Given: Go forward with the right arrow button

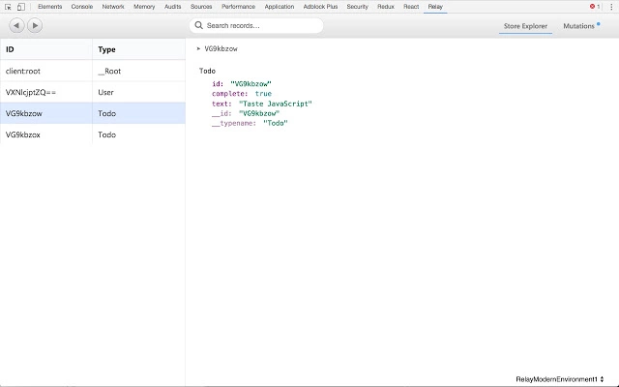Looking at the screenshot, I should pyautogui.click(x=35, y=26).
